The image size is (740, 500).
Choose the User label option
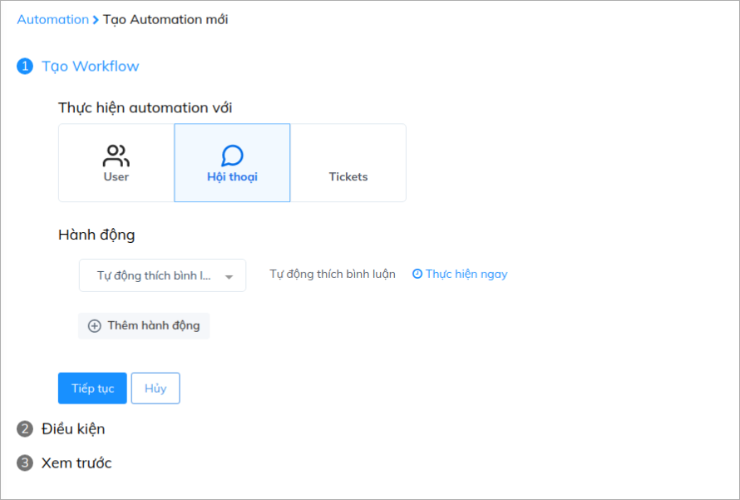116,177
